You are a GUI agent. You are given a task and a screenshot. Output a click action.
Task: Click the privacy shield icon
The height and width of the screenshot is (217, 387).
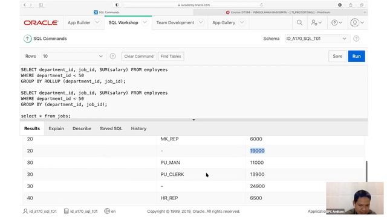pos(117,5)
